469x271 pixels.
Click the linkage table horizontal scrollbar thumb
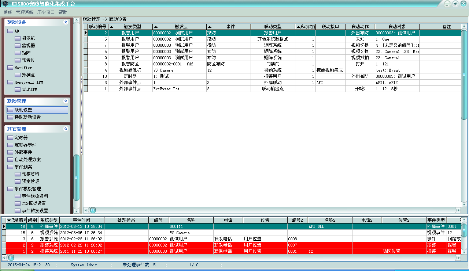point(93,210)
